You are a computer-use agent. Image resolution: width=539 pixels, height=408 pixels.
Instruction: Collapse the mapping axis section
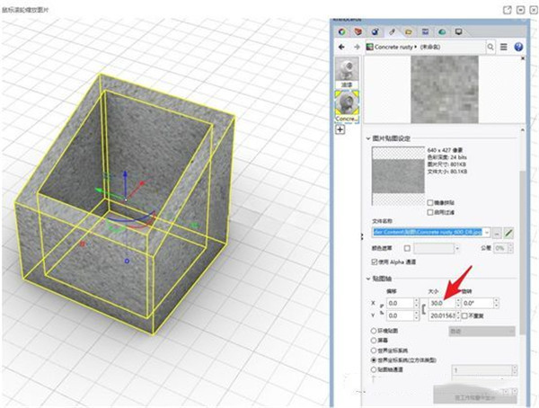368,279
